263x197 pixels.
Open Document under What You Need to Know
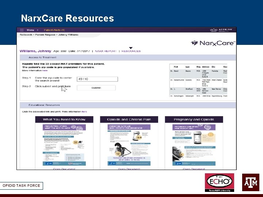64,169
